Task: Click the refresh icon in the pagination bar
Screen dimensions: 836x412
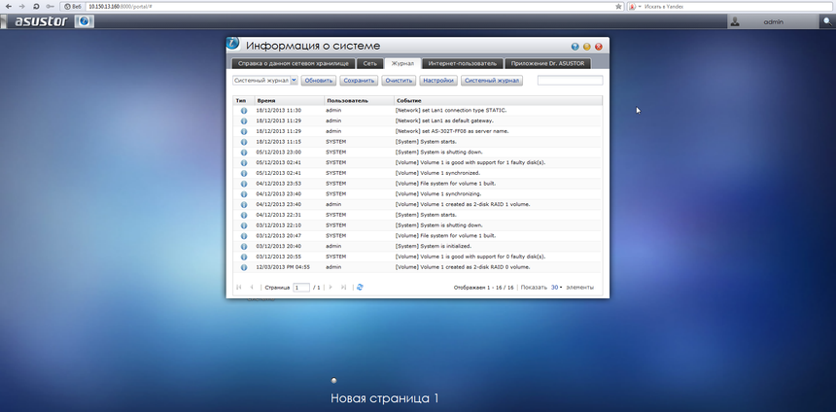Action: pyautogui.click(x=360, y=288)
